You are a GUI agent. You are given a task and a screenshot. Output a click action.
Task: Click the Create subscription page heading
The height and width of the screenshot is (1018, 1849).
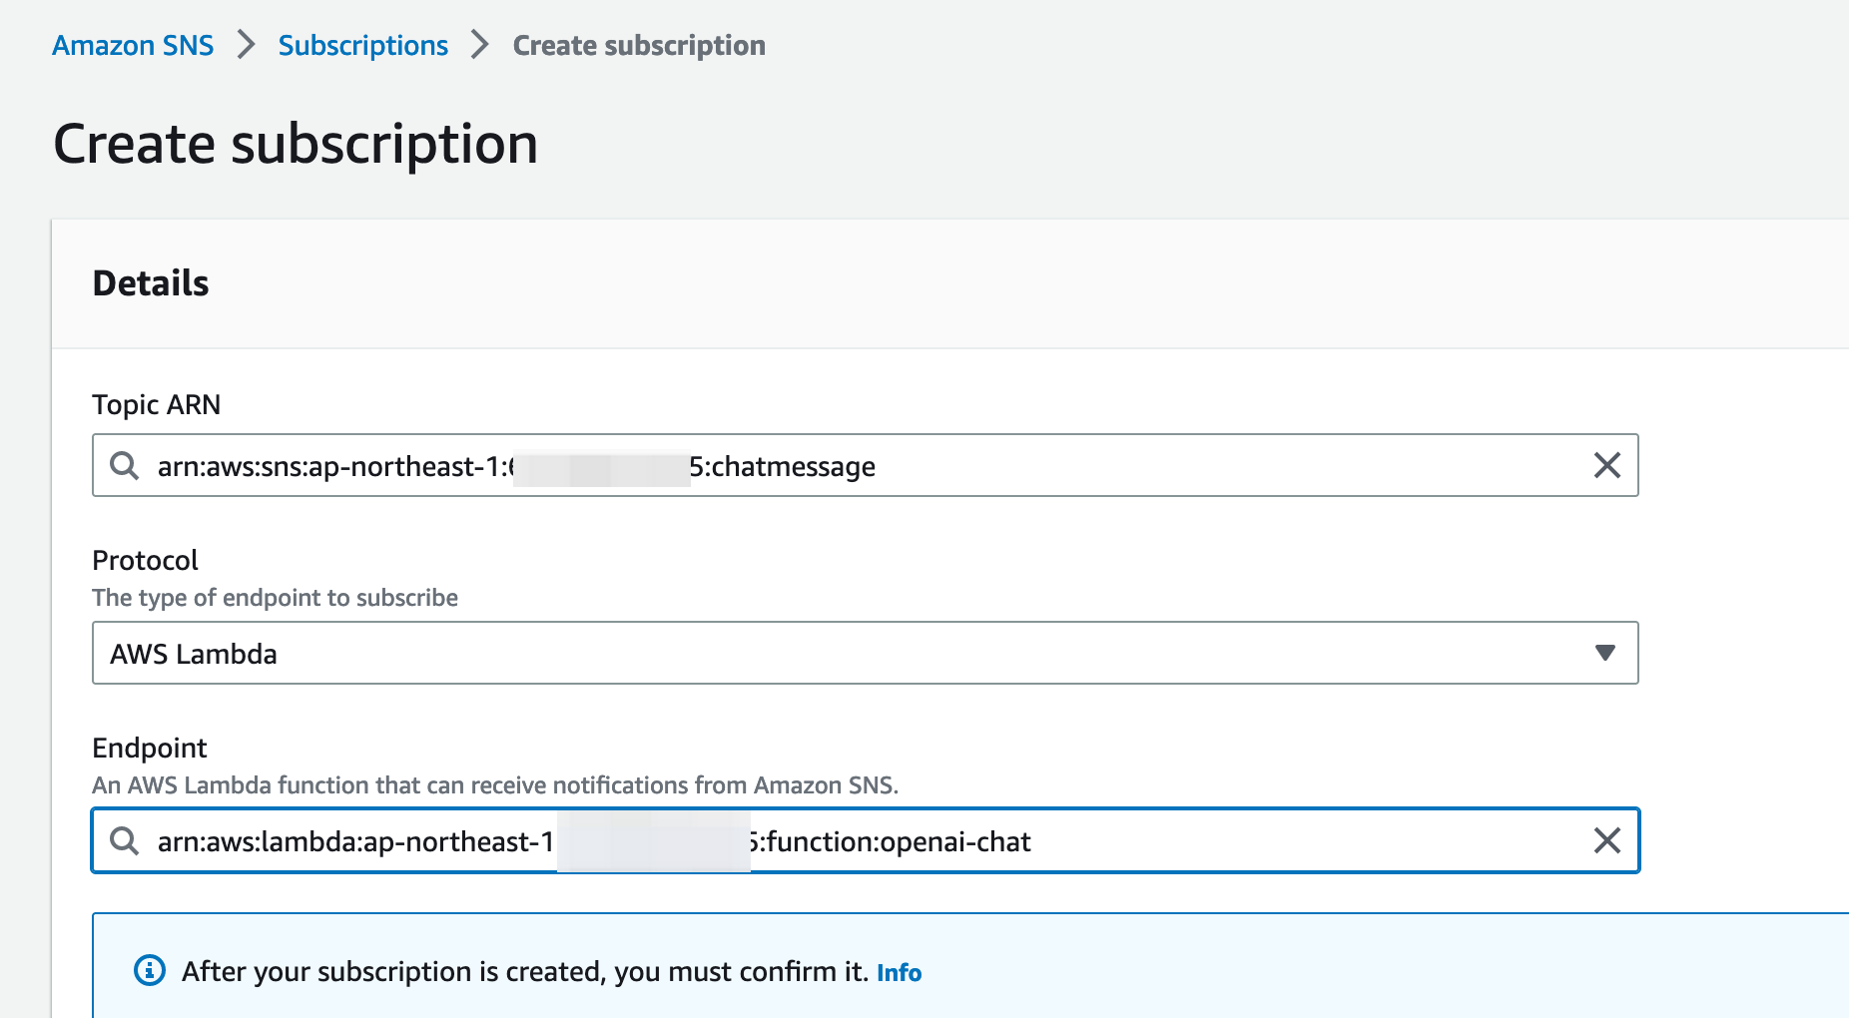pyautogui.click(x=296, y=144)
